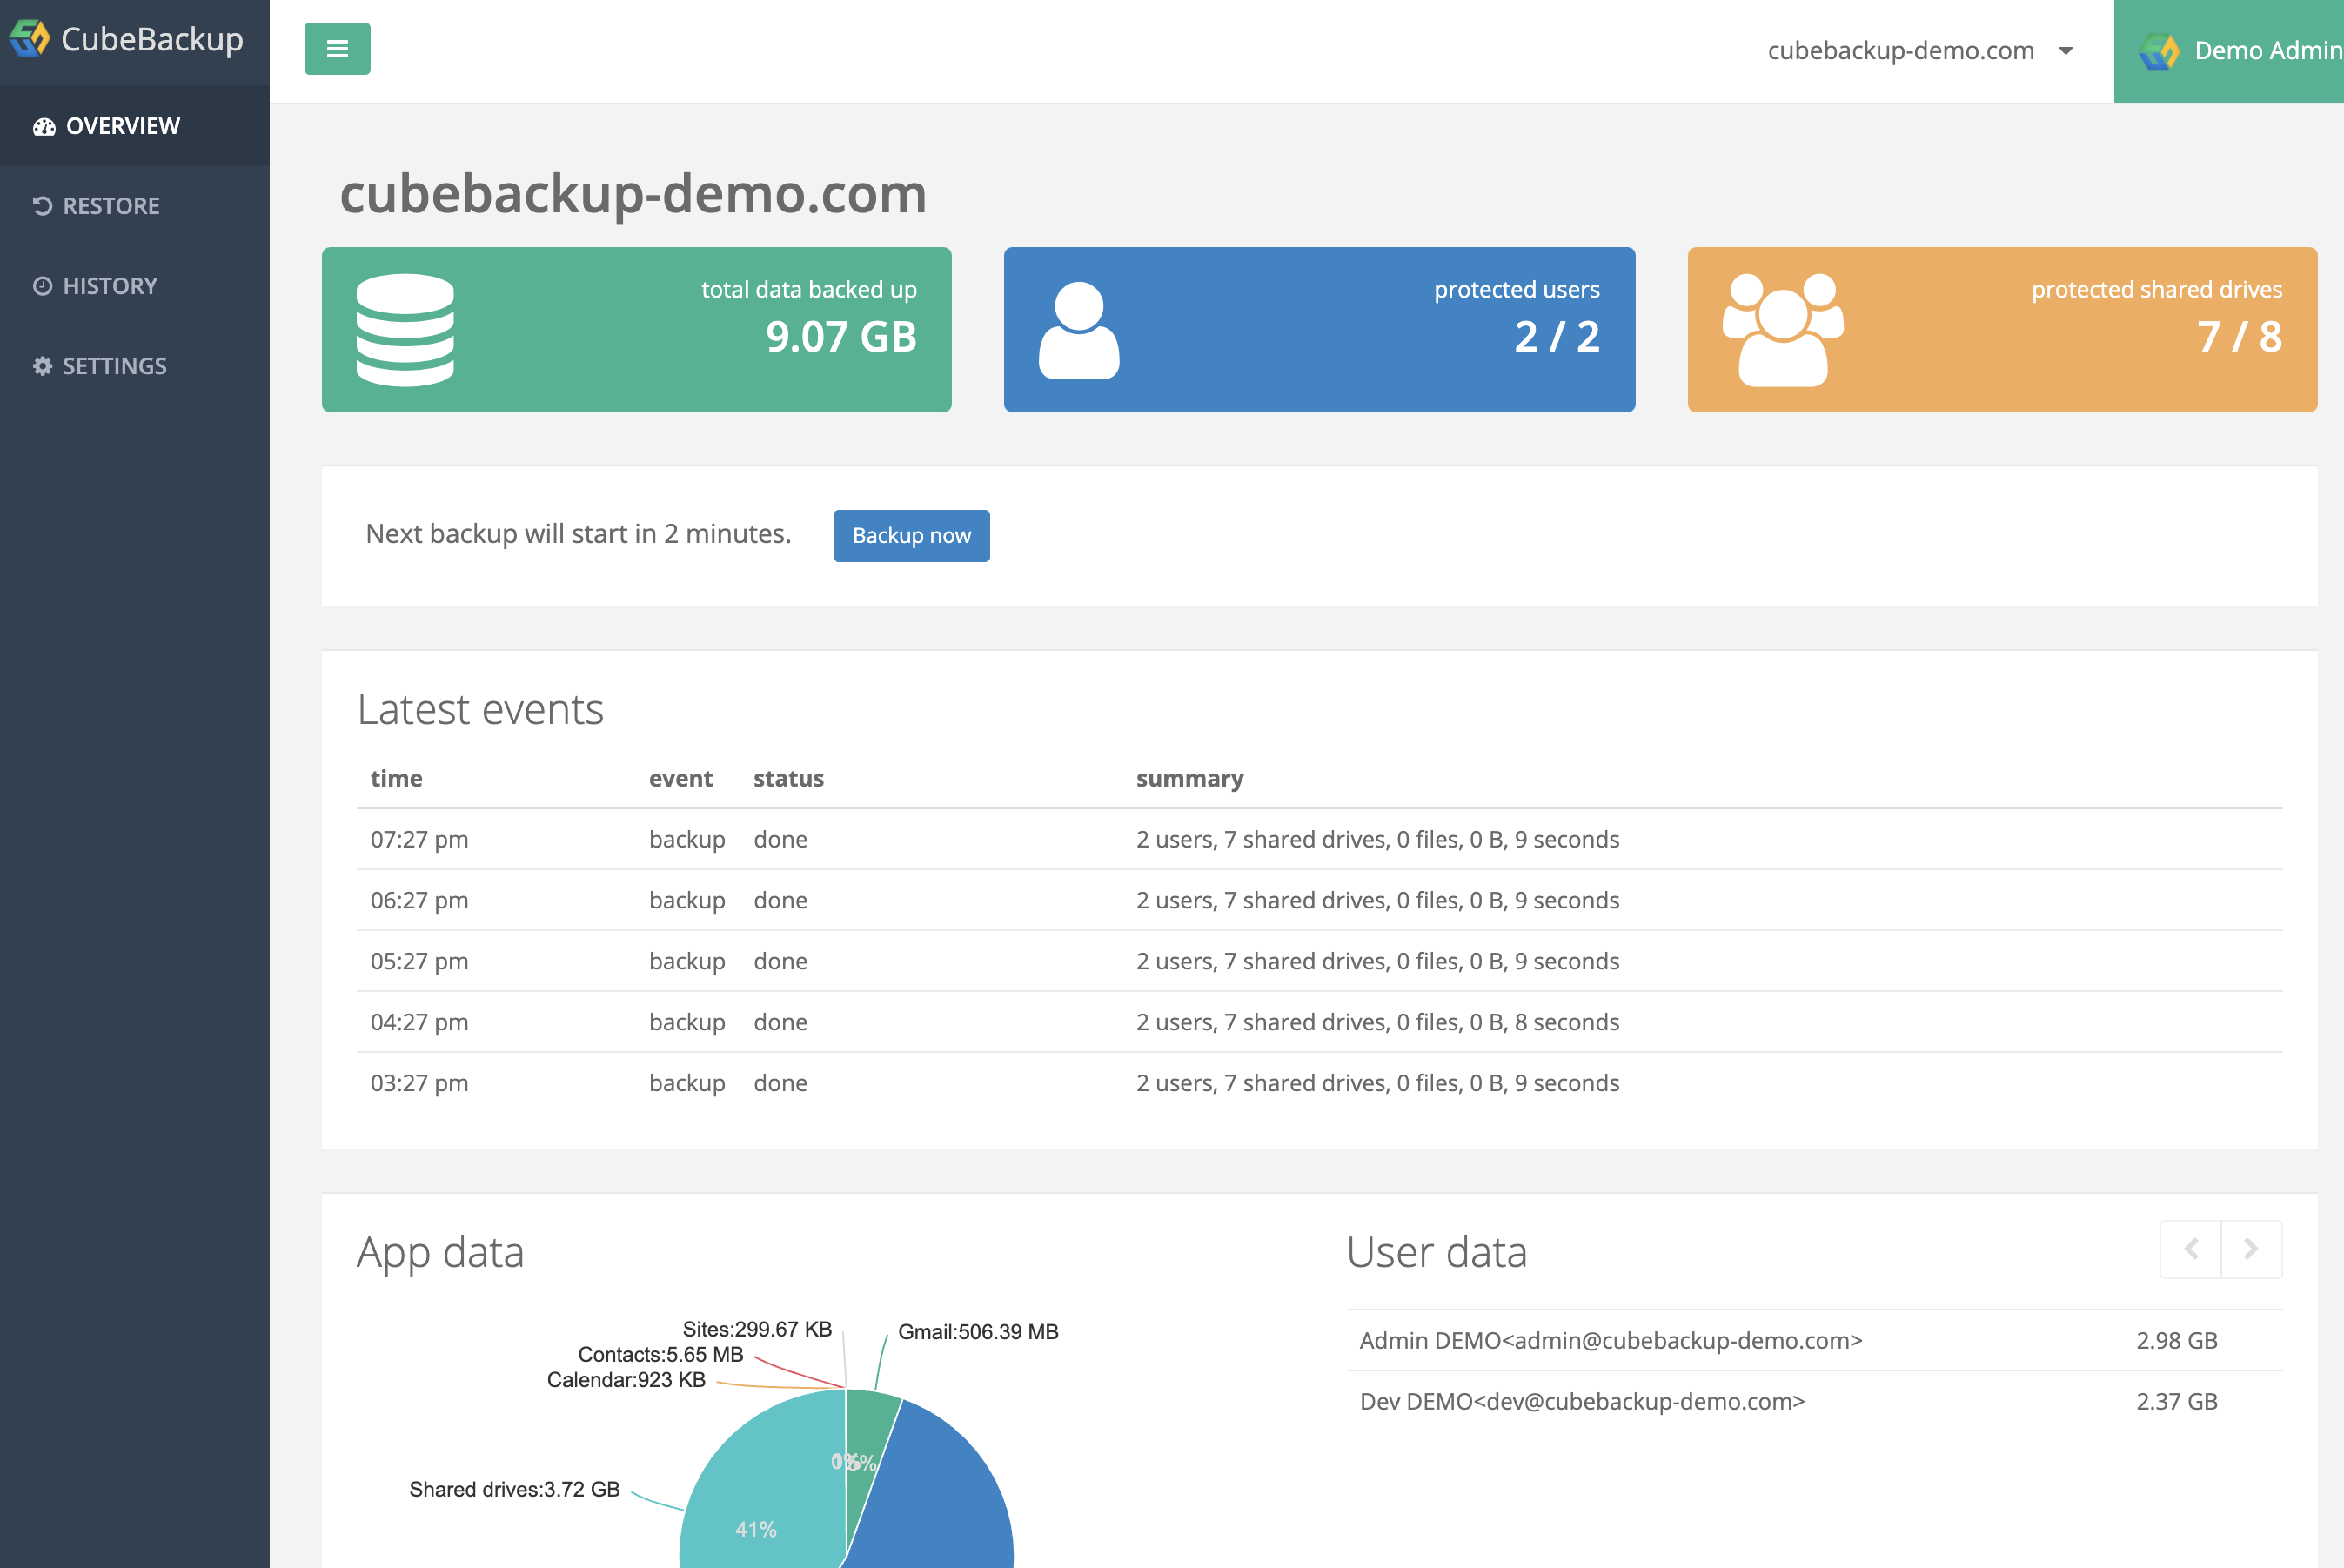Screen dimensions: 2344x1568
Task: Click the Settings gear icon in the sidebar
Action: tap(43, 366)
